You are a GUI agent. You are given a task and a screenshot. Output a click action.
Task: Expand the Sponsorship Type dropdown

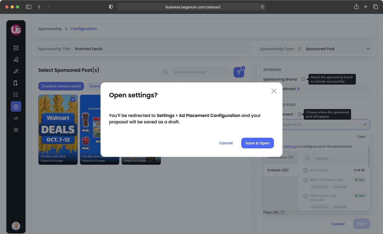point(368,49)
